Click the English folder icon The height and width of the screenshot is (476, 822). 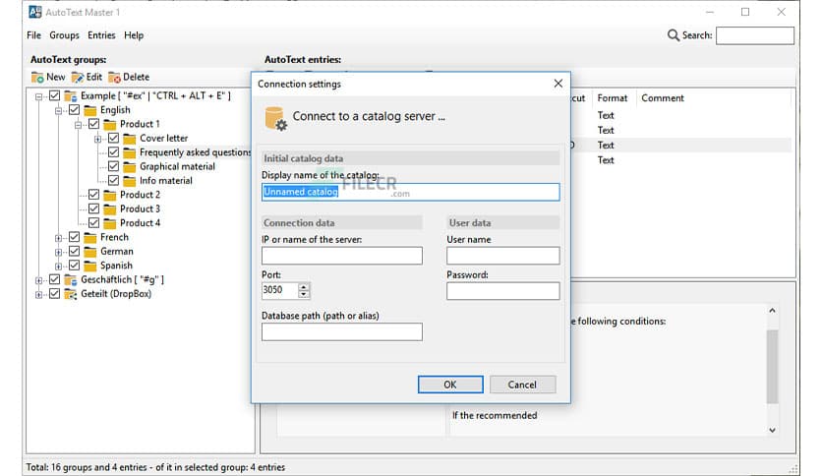90,110
